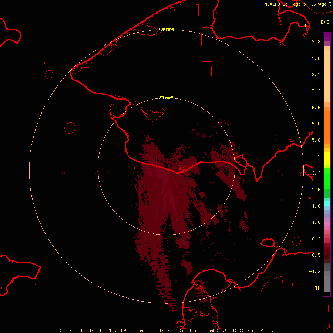Click the DKD label above the color scale
The height and width of the screenshot is (333, 333).
325,22
